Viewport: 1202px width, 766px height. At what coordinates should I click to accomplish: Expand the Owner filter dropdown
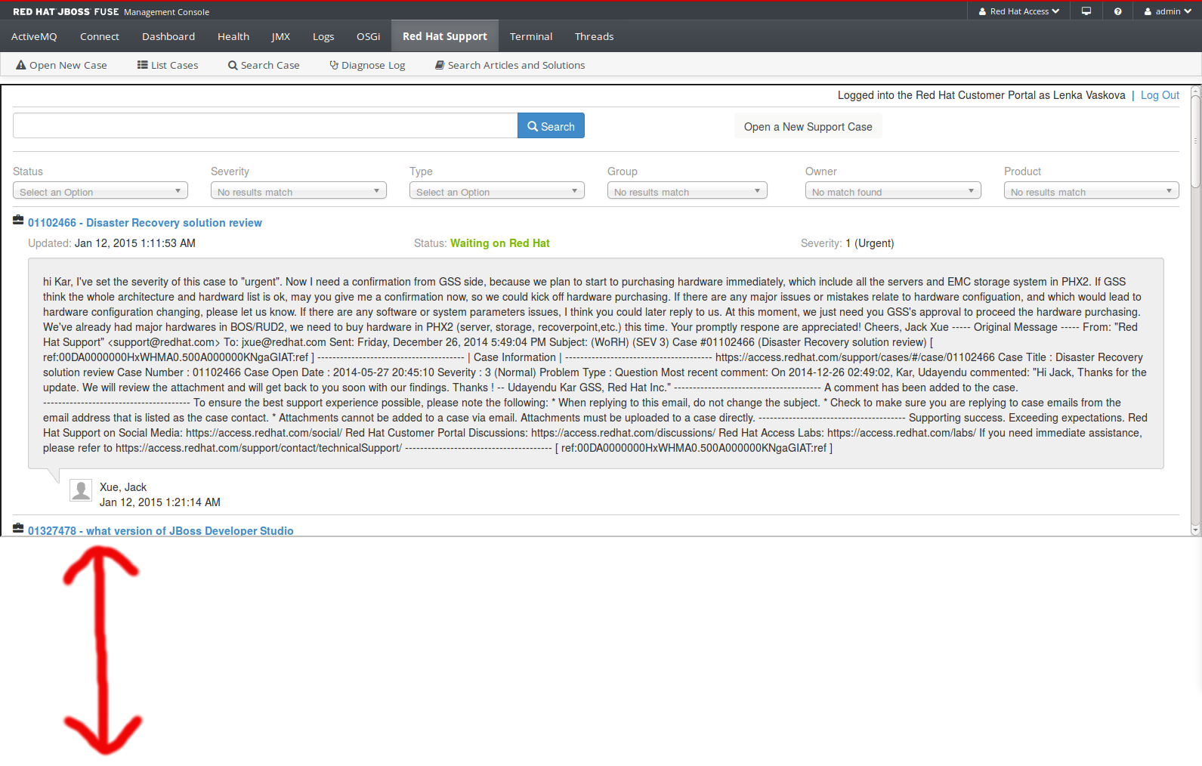pyautogui.click(x=893, y=191)
